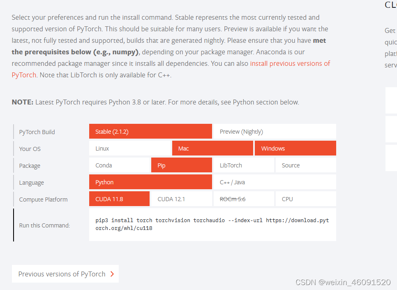This screenshot has width=397, height=290.
Task: Set language to Python
Action: 150,182
